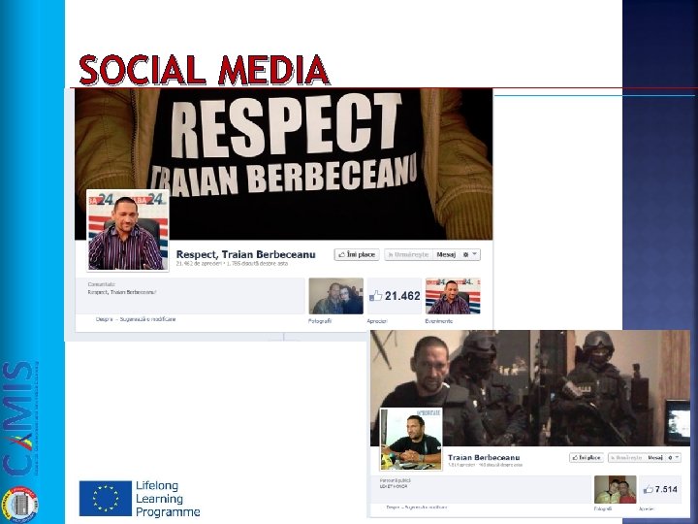Click the SOCIAL MEDIA slide title
The width and height of the screenshot is (698, 524).
coord(205,70)
